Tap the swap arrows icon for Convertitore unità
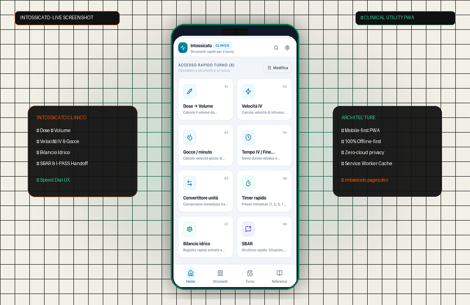The width and height of the screenshot is (470, 305). 190,183
